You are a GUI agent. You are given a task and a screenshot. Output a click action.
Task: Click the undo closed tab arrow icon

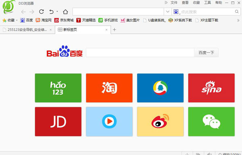click(x=51, y=12)
